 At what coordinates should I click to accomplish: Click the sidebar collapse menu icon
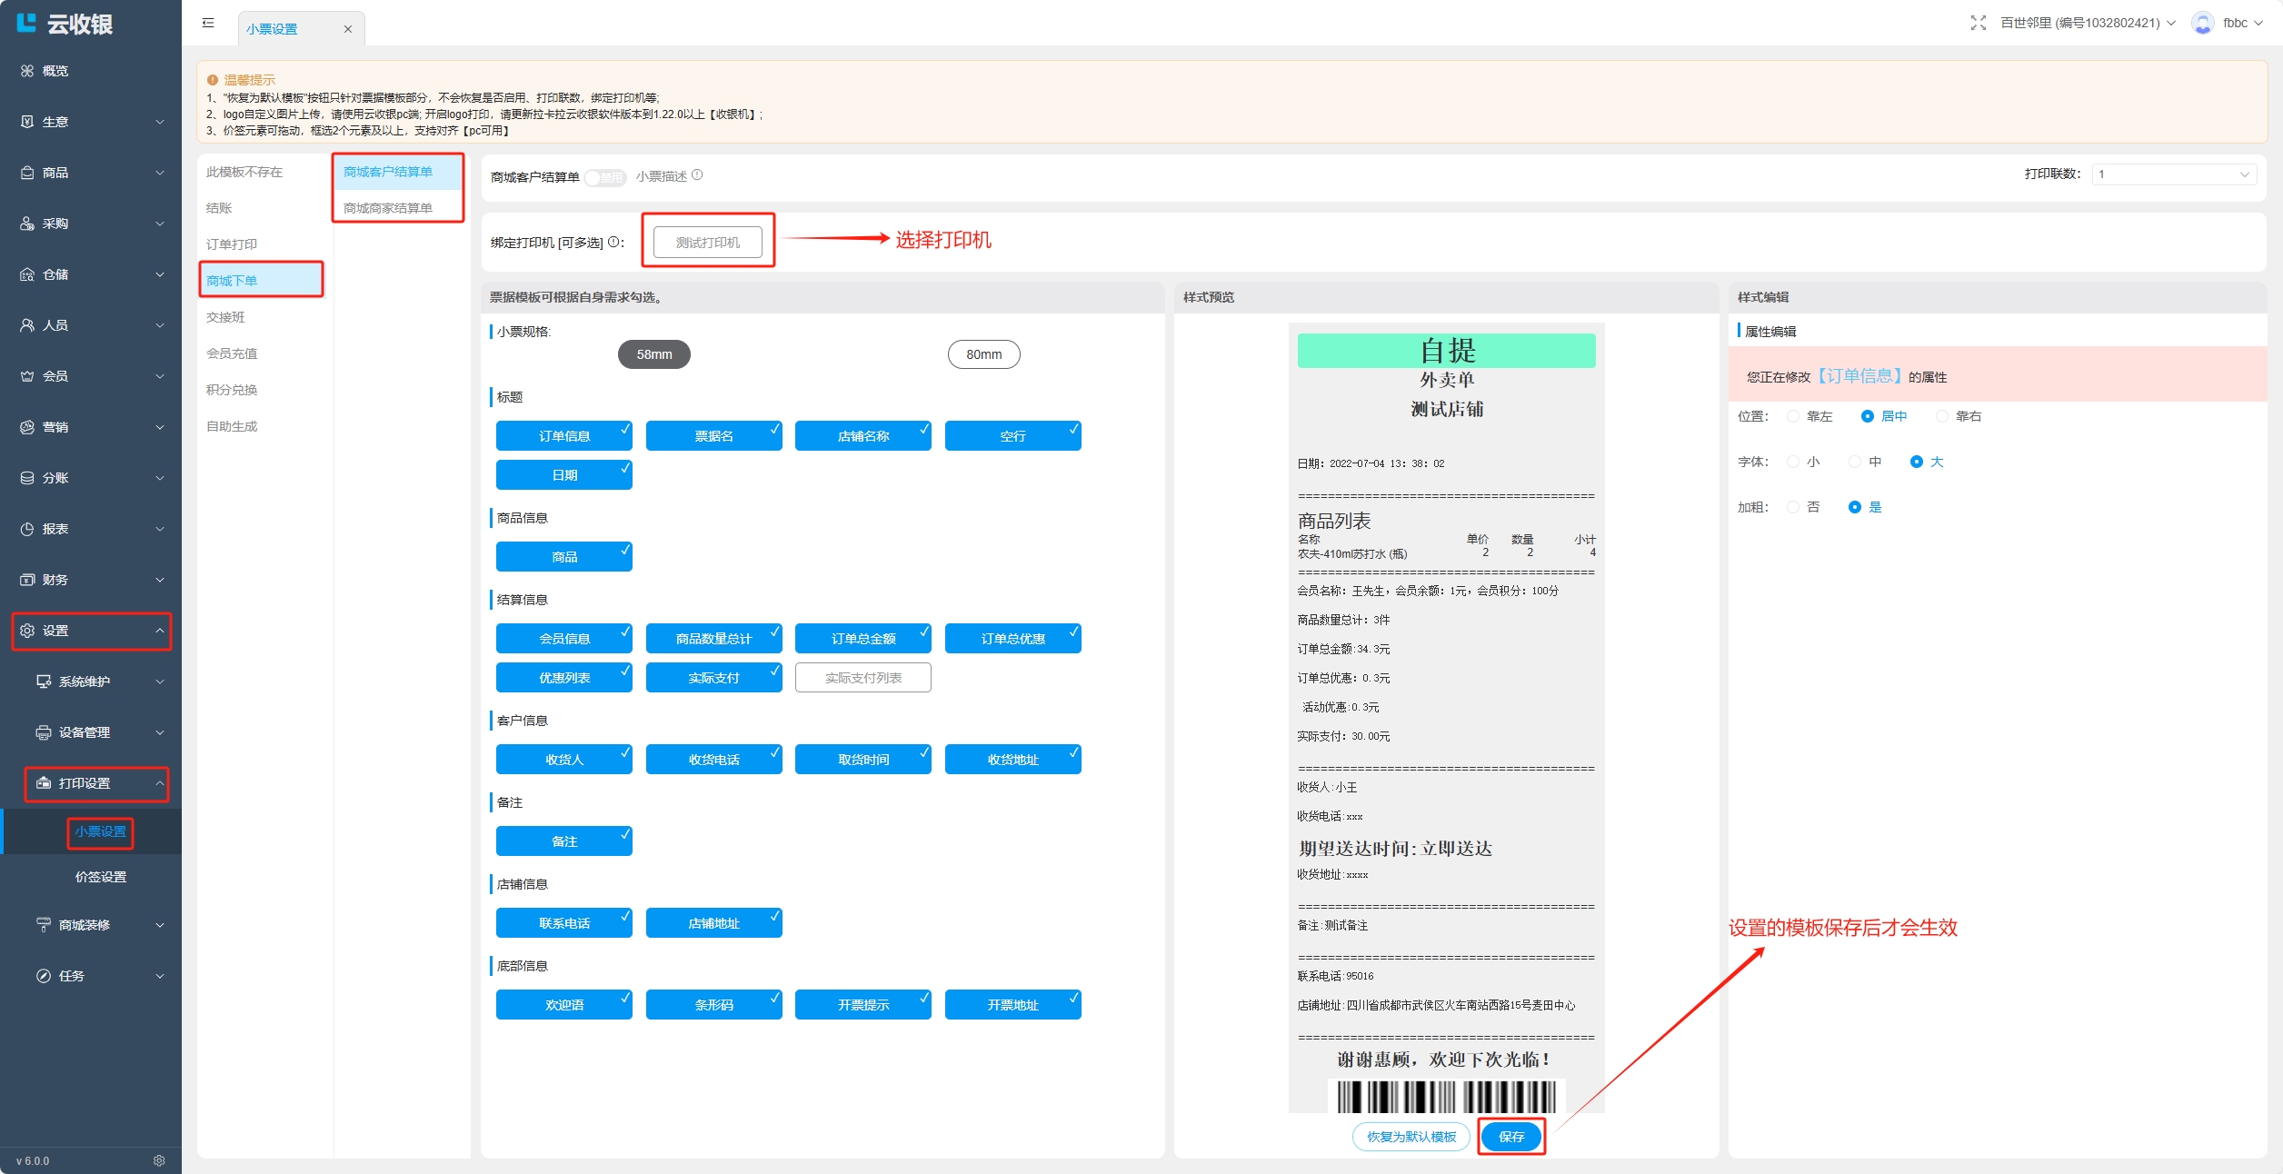click(208, 23)
